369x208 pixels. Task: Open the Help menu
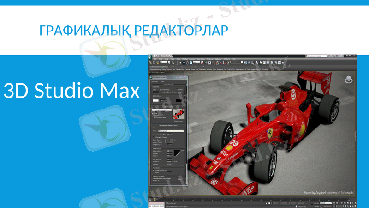pos(234,59)
